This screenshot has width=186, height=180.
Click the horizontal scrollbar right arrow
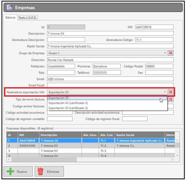pyautogui.click(x=172, y=159)
